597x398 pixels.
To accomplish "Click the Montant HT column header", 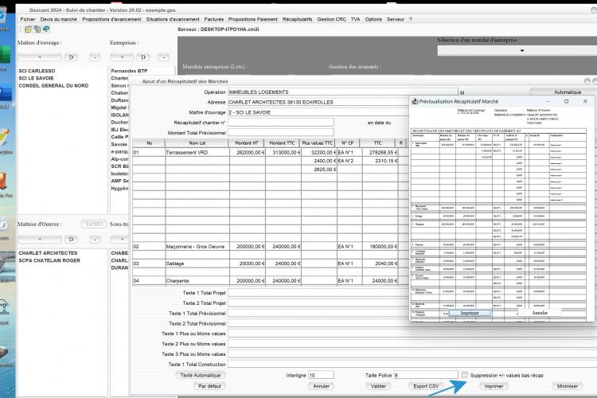I will [x=246, y=143].
